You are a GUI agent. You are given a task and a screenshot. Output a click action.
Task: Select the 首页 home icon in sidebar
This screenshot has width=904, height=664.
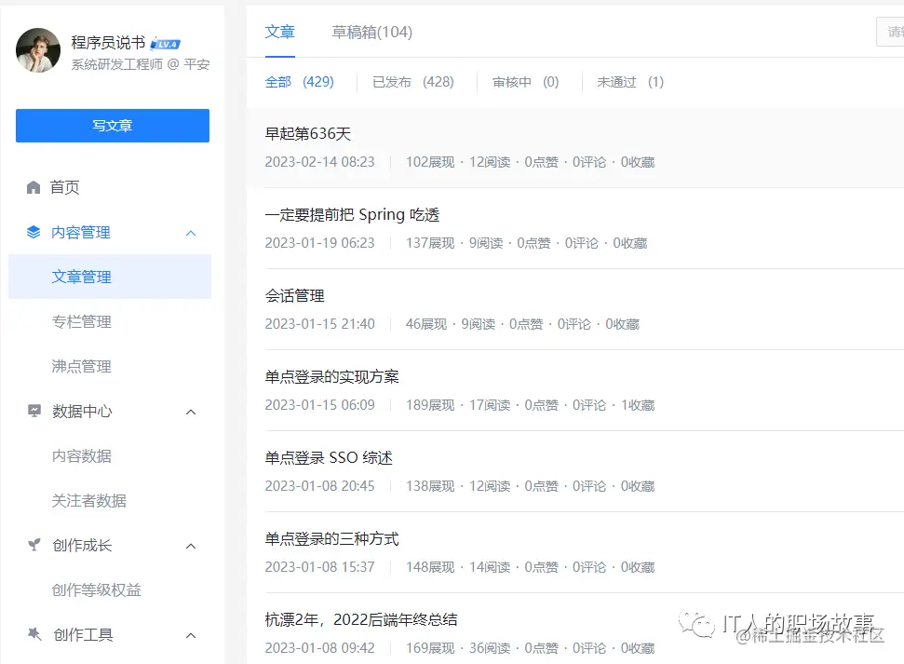[35, 187]
